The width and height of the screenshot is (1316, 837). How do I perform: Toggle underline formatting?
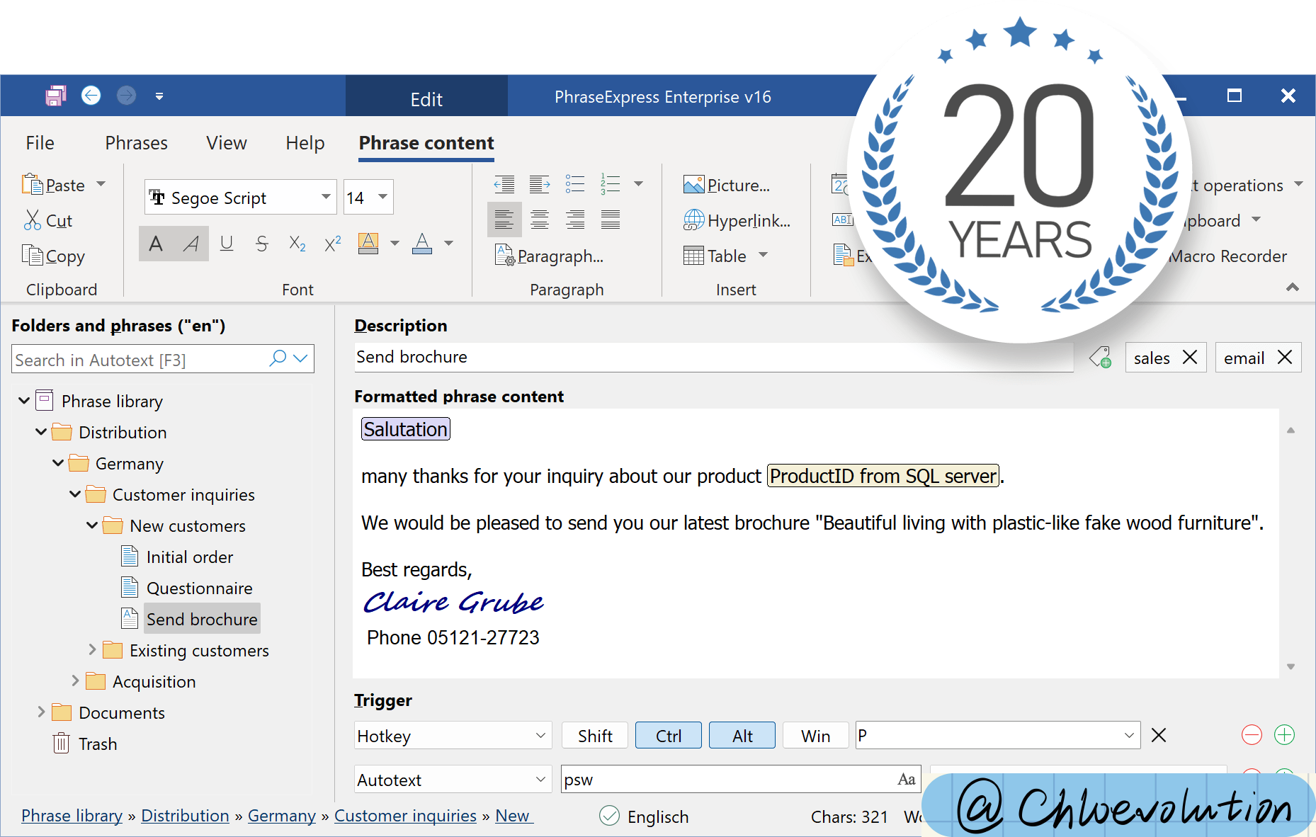tap(227, 244)
